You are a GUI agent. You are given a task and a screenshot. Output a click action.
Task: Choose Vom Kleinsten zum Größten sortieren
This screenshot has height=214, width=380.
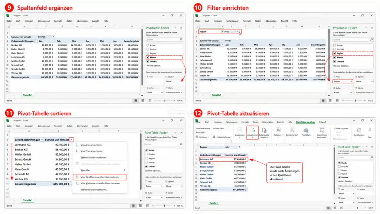coord(99,184)
